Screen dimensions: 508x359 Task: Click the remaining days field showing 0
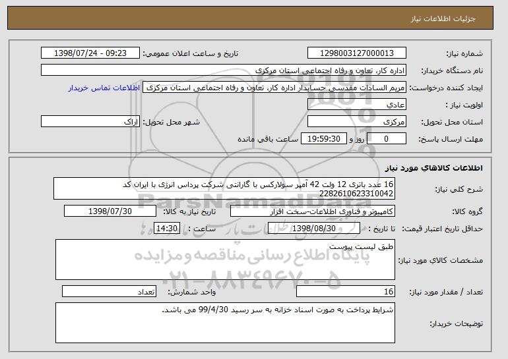pos(386,139)
